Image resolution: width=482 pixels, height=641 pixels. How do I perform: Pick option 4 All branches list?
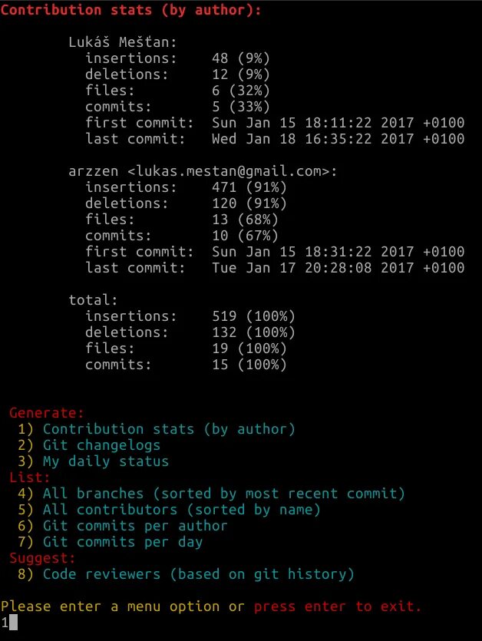pos(211,494)
